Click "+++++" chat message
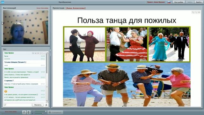The height and width of the screenshot is (115, 204). (7, 59)
